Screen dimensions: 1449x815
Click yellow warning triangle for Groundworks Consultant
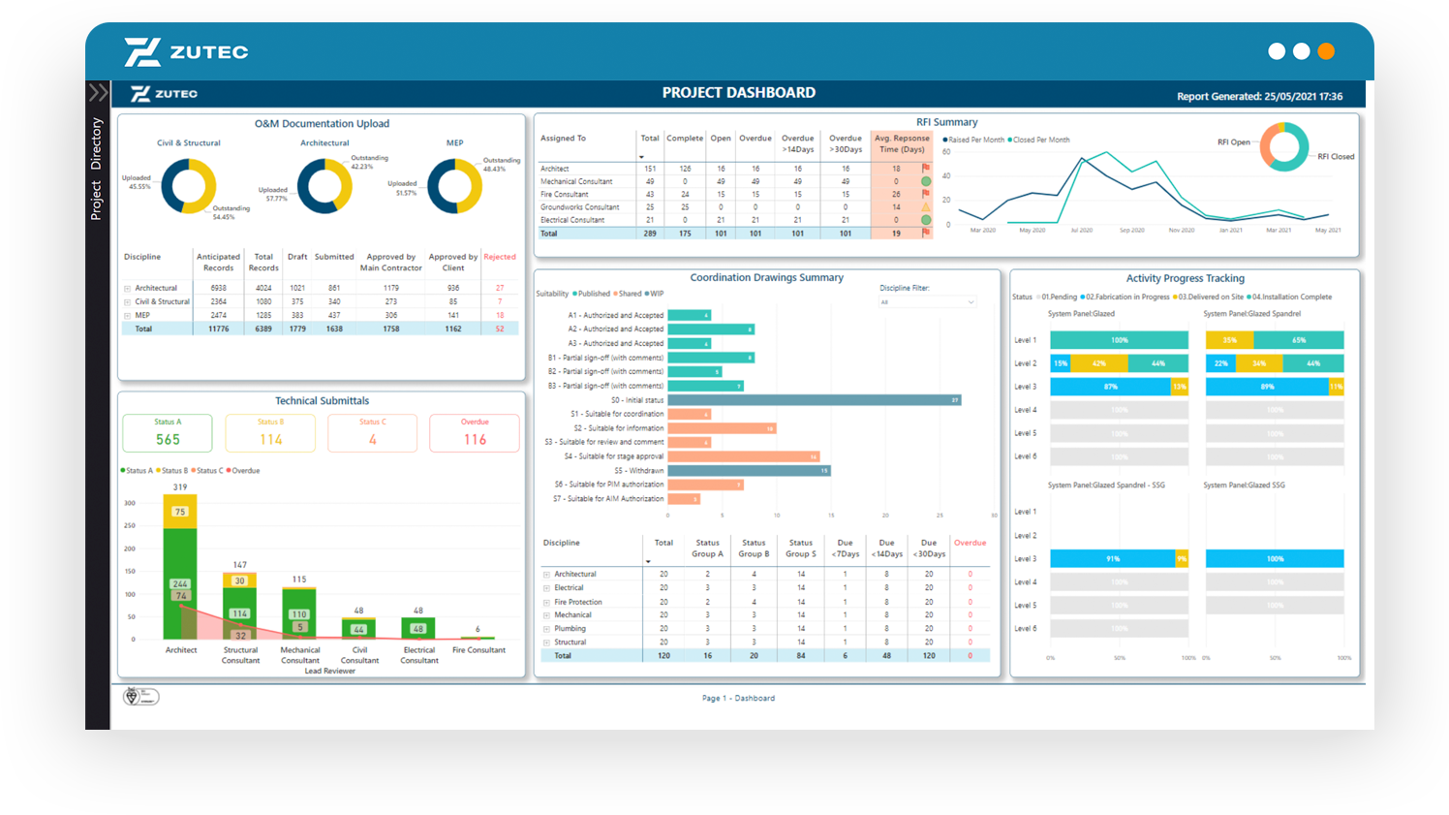tap(926, 207)
